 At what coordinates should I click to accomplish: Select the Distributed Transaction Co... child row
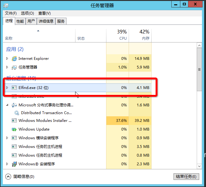(x=77, y=113)
